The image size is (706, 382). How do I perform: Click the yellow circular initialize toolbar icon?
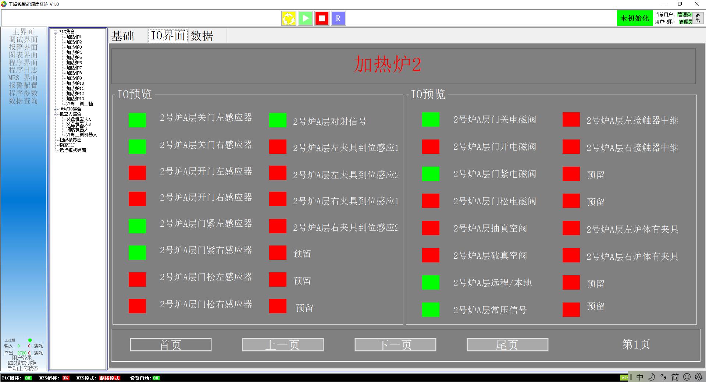(289, 18)
